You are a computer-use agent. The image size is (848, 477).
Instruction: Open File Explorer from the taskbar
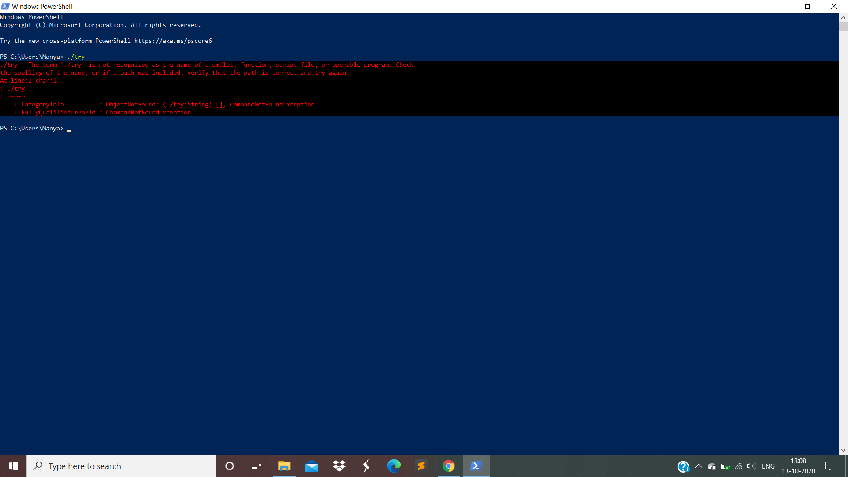pyautogui.click(x=284, y=466)
